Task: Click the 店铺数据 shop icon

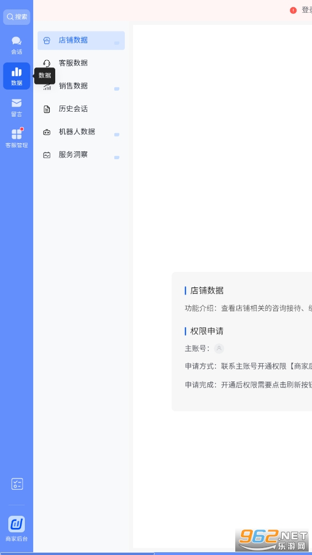Action: click(x=47, y=40)
